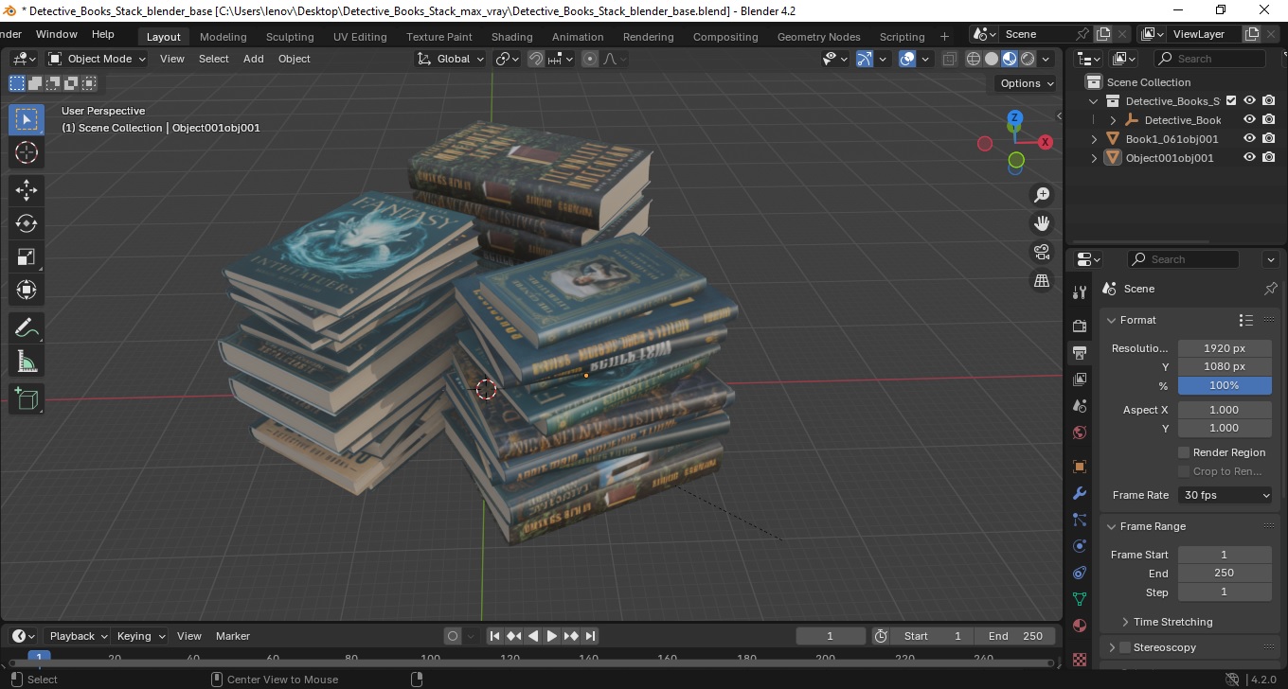Open the Particles properties tab
Viewport: 1288px width, 689px height.
pos(1079,520)
